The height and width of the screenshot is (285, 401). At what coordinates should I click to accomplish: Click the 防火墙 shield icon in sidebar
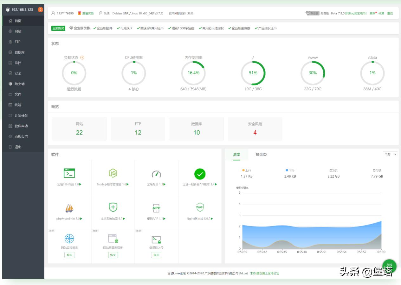pos(10,84)
